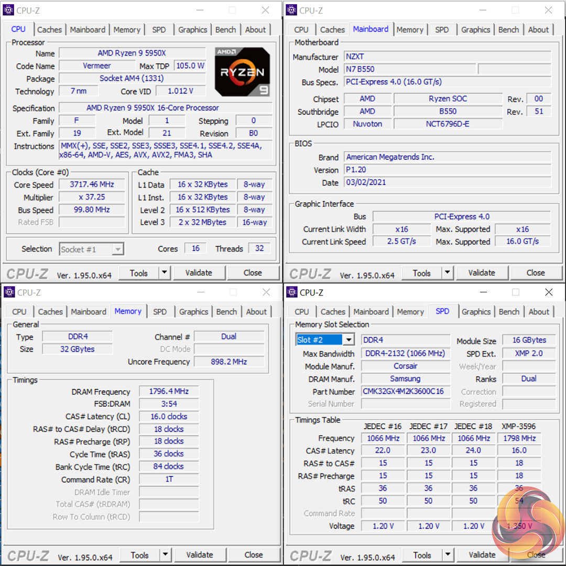Click the Threads 32 value box
Screen dimensions: 566x566
tap(259, 248)
